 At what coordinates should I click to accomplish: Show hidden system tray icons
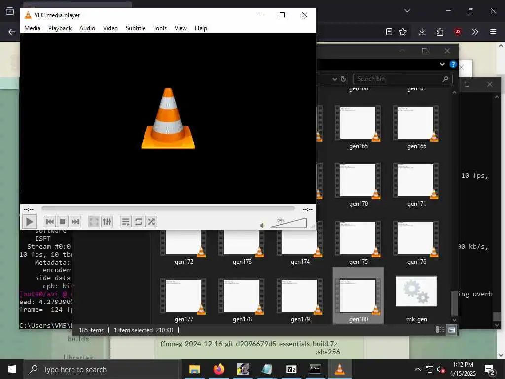click(x=417, y=369)
